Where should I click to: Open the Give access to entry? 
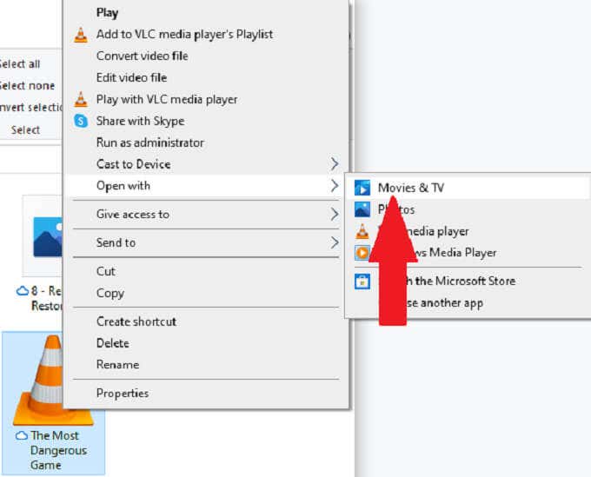pyautogui.click(x=207, y=215)
